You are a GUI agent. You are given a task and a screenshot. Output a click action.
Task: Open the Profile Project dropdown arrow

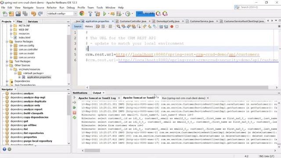click(132, 14)
